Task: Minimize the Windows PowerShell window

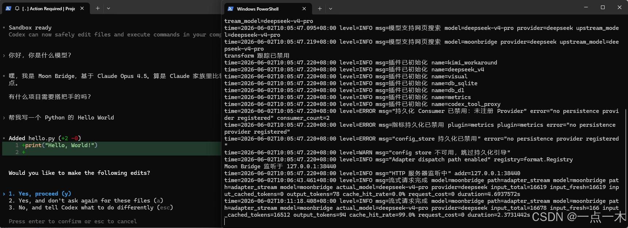Action: tap(586, 7)
